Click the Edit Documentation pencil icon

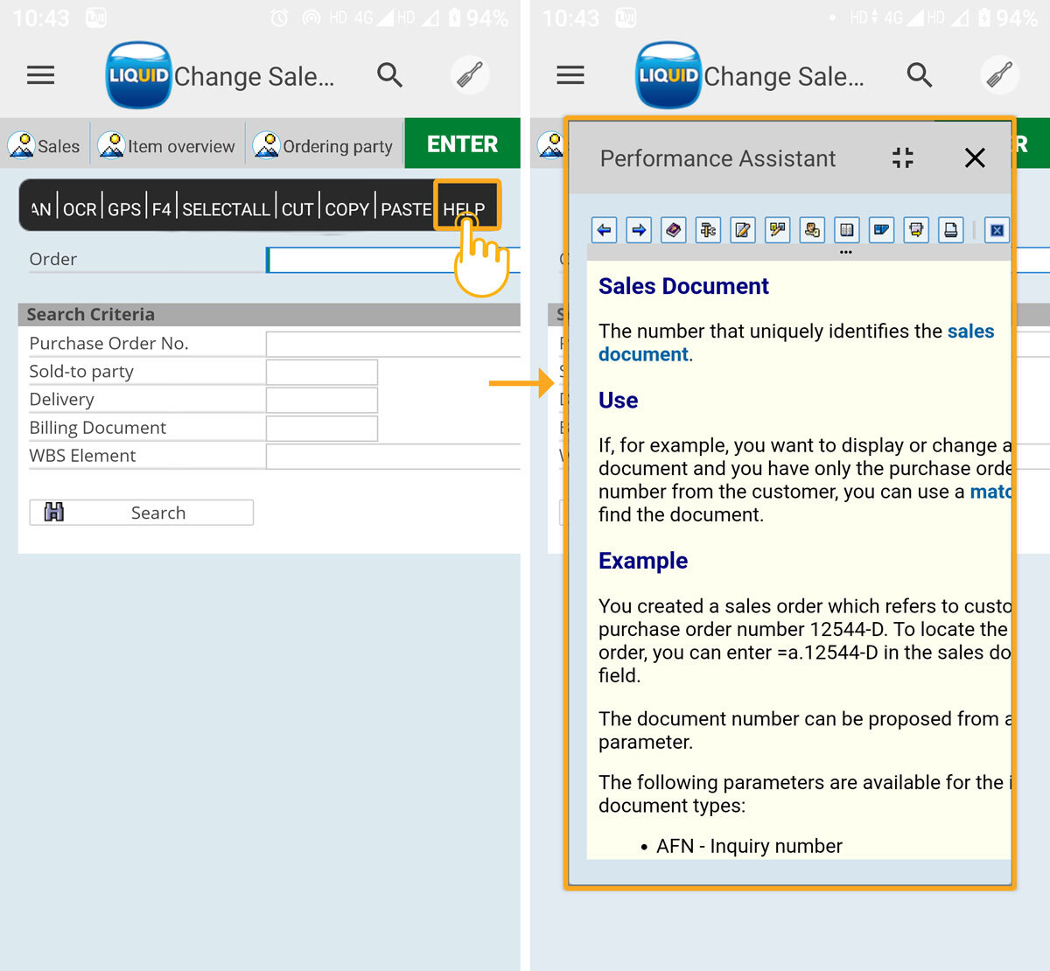pyautogui.click(x=743, y=230)
